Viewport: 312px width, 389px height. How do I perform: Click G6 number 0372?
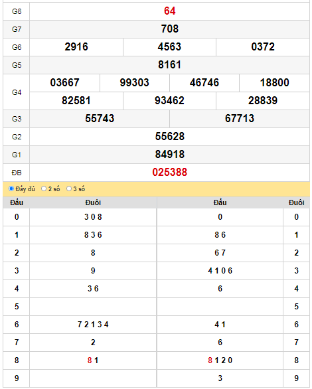[x=263, y=47]
